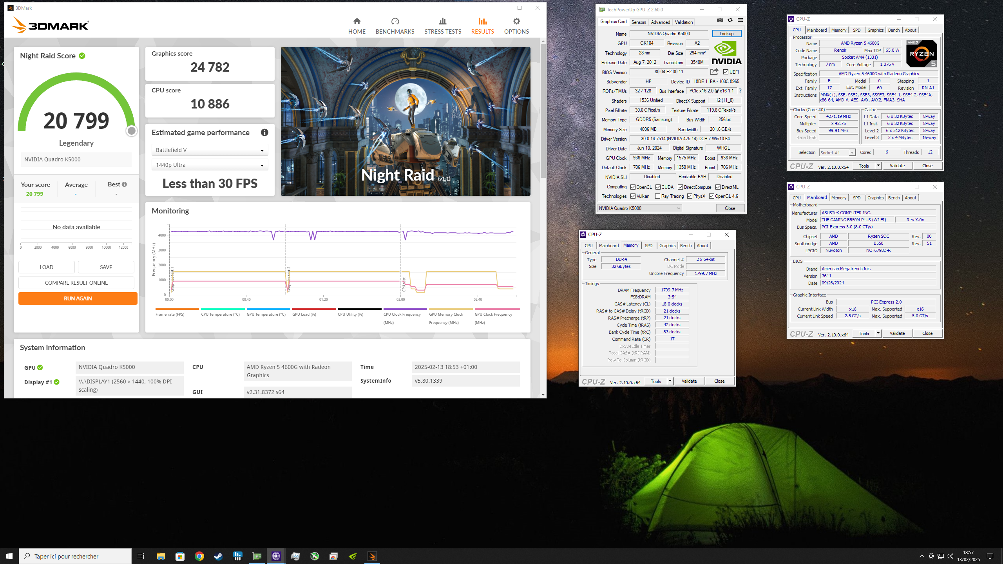Click the purple CPU Clock Frequency legend swatch
Screen dimensions: 1003x564
tap(405, 309)
